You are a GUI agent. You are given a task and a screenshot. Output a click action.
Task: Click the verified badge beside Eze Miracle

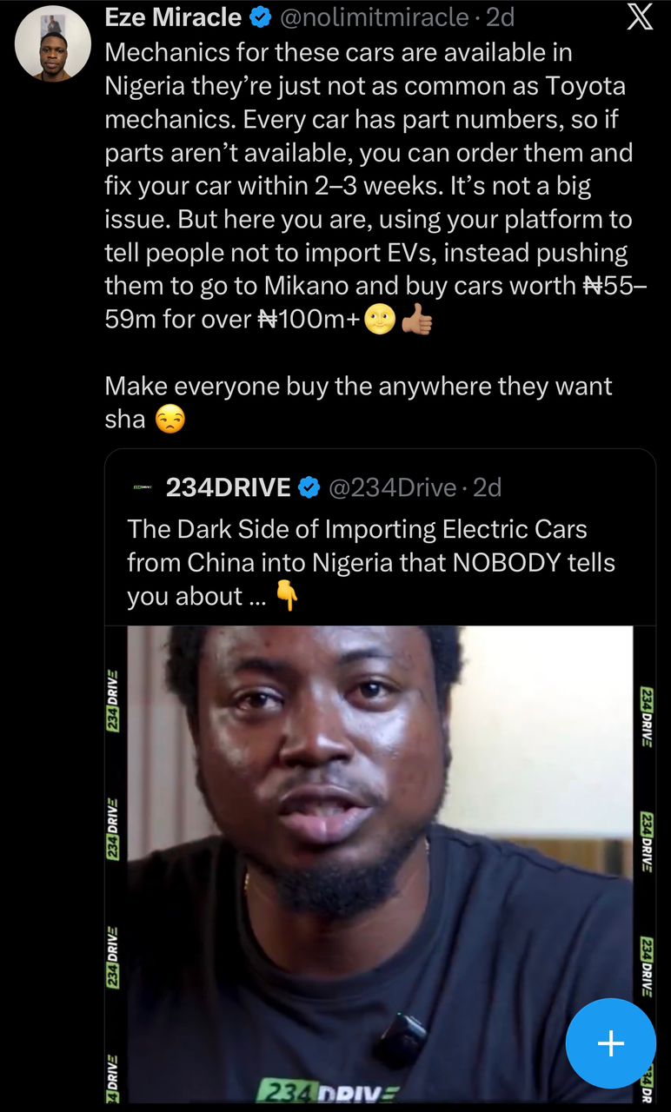[261, 17]
